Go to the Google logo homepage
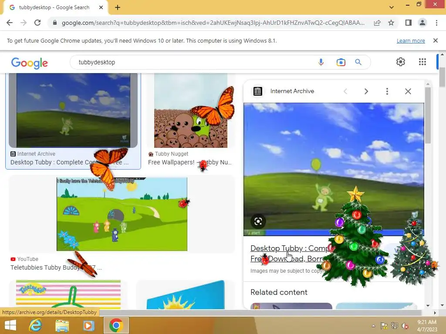Screen dimensions: 446x334 coord(30,63)
